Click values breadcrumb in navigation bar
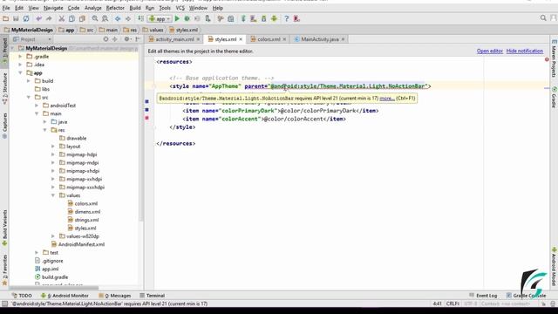The height and width of the screenshot is (314, 558). [153, 30]
